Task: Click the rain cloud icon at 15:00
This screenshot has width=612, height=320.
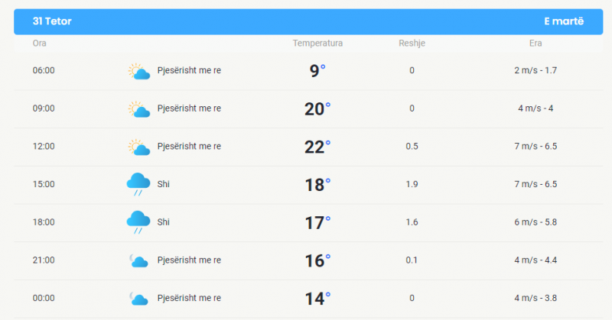Action: point(138,184)
